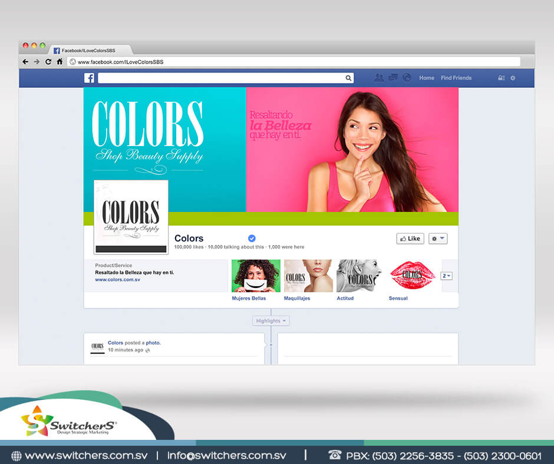Image resolution: width=554 pixels, height=464 pixels.
Task: Open the www.colors.com.sv link
Action: pos(117,280)
